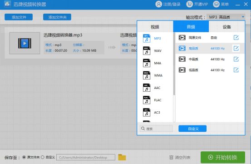The height and width of the screenshot is (164, 251).
Task: Open the yellow folder browse icon
Action: (x=122, y=157)
